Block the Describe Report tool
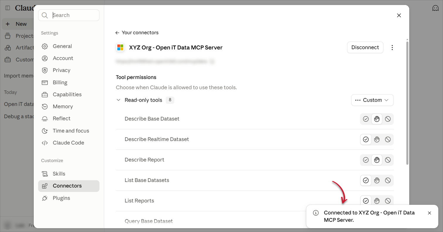 pos(388,160)
